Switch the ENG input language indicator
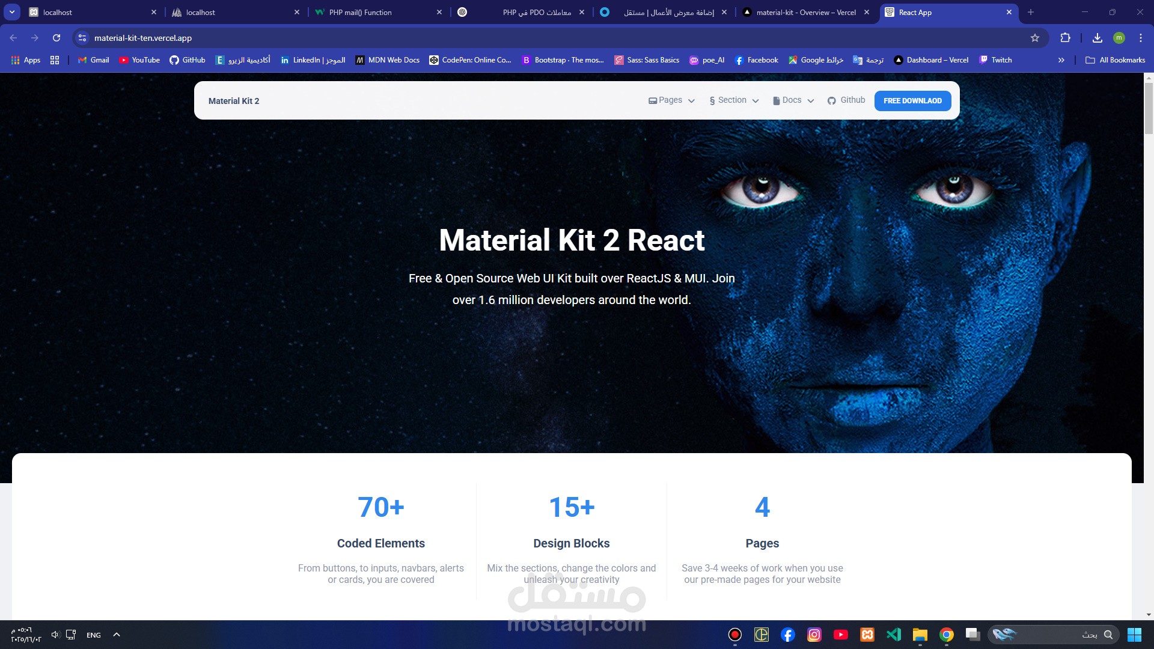Screen dimensions: 1154x649 tap(94, 635)
